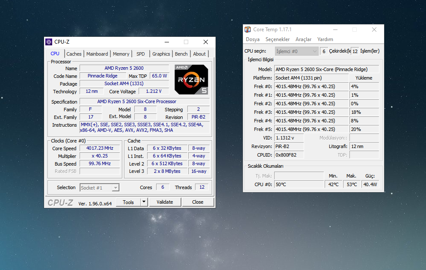The height and width of the screenshot is (270, 426).
Task: Close the CPU-Z window with X
Action: pyautogui.click(x=206, y=42)
